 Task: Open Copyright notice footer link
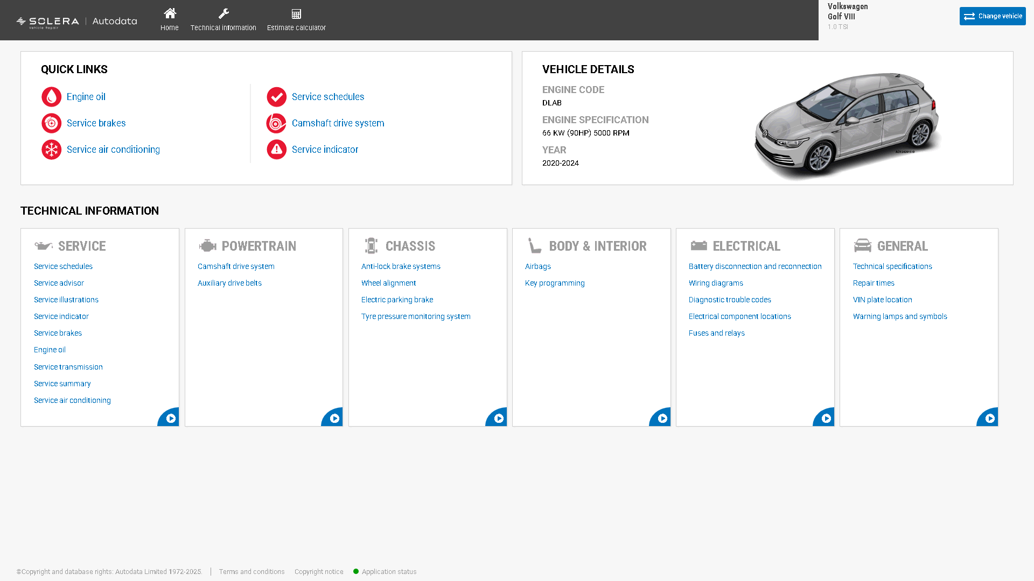click(319, 572)
